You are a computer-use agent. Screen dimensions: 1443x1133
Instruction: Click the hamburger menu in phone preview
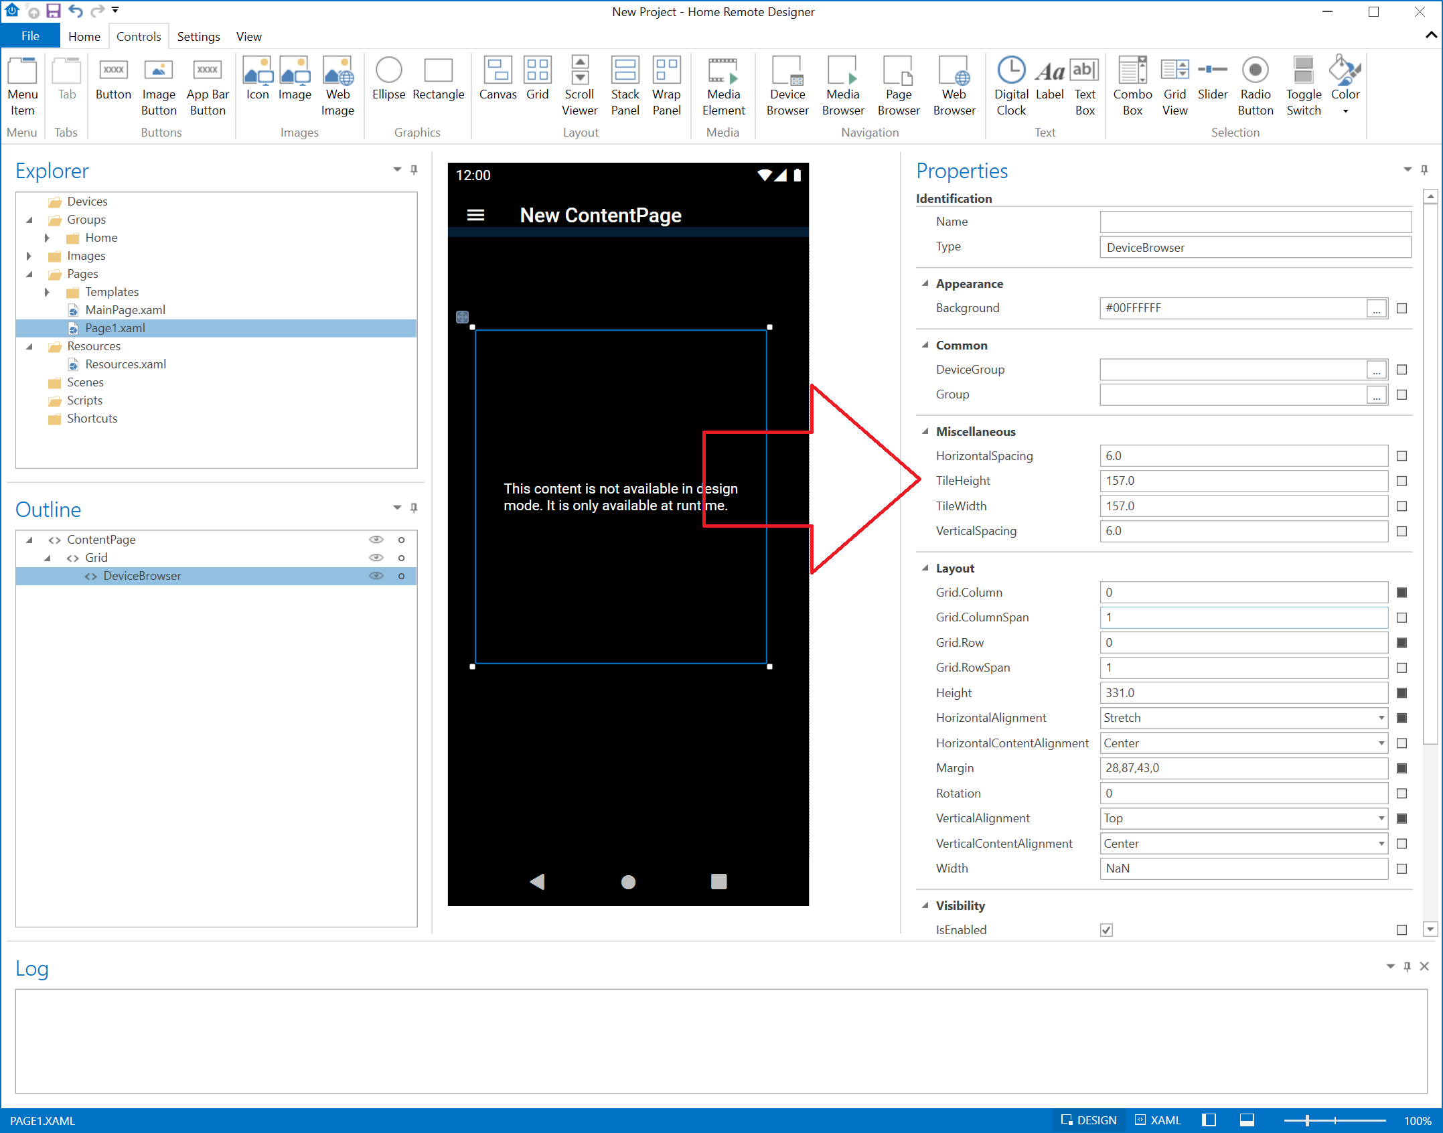click(x=475, y=215)
